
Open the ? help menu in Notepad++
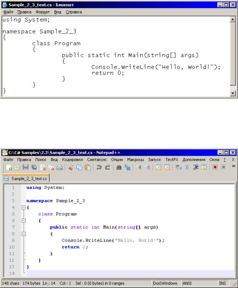pyautogui.click(x=225, y=159)
